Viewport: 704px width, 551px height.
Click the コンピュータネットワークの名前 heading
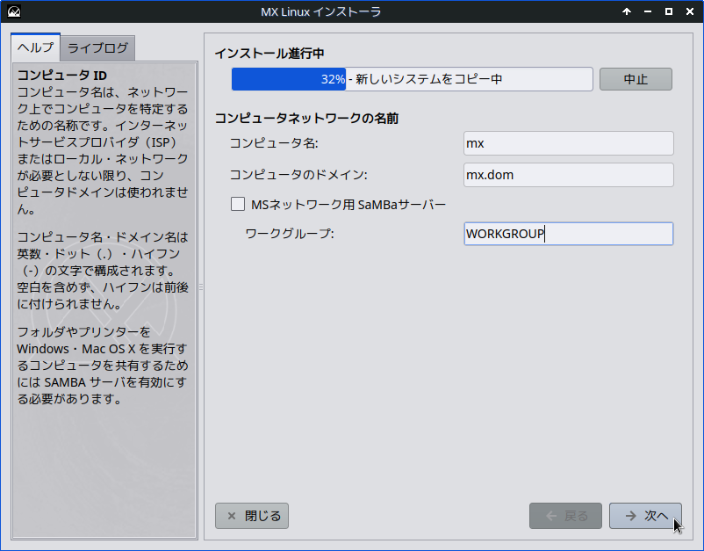point(306,119)
